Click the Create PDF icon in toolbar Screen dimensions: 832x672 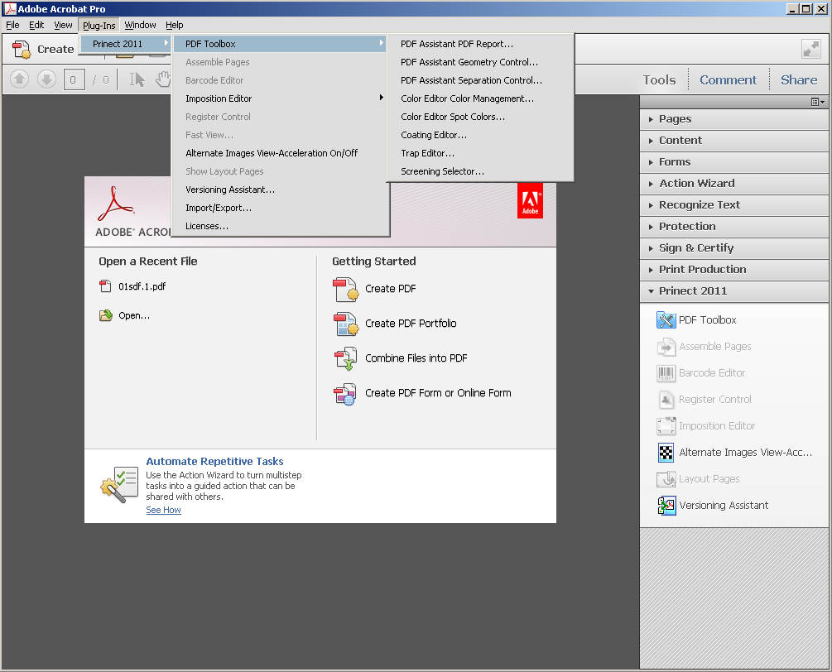pos(22,50)
